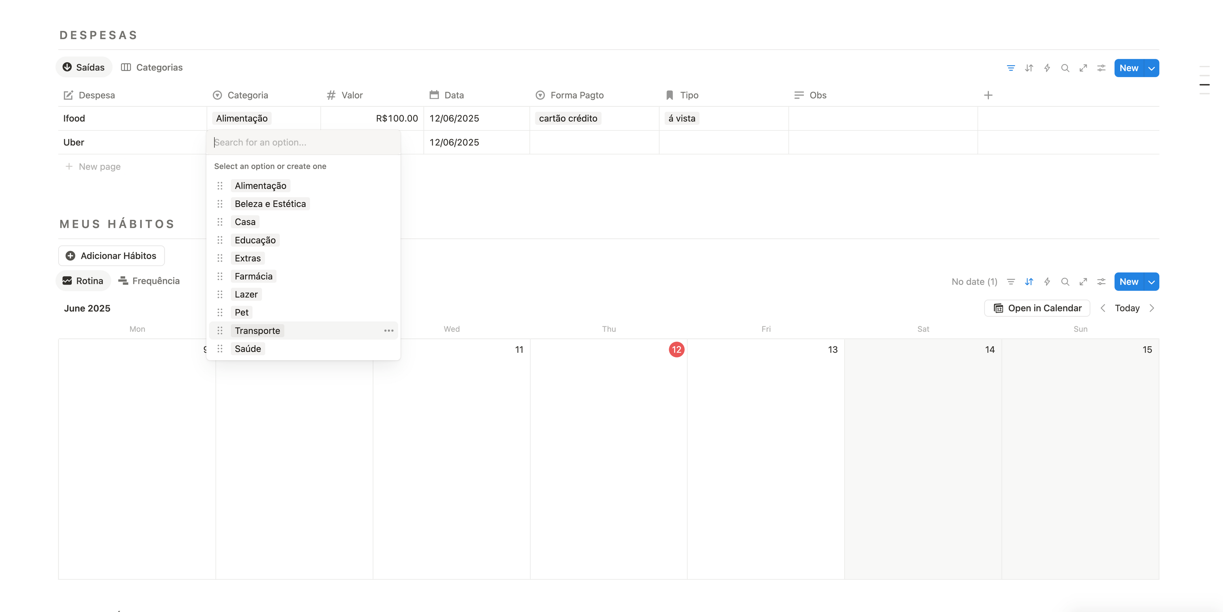Image resolution: width=1223 pixels, height=612 pixels.
Task: Click the sort icon in habits calendar toolbar
Action: 1029,282
